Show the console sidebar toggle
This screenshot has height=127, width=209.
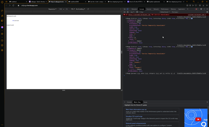point(125,12)
